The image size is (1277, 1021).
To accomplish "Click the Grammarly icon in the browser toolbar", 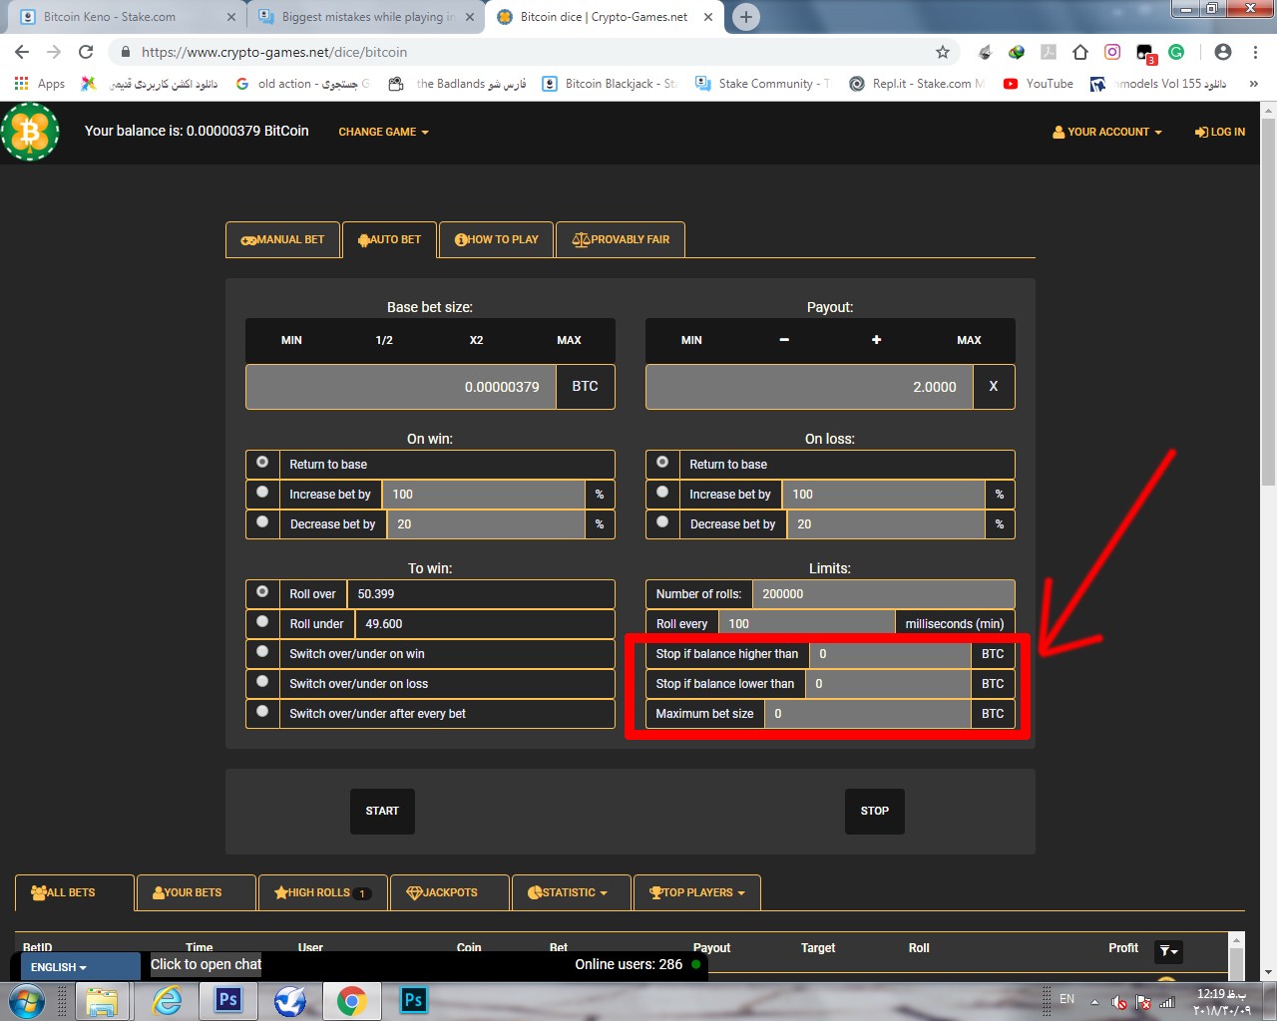I will 1175,52.
